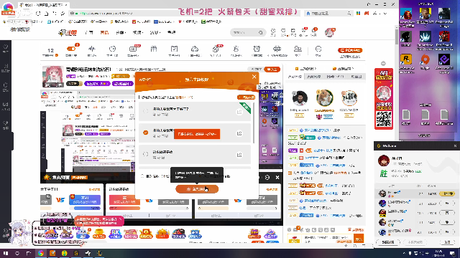This screenshot has width=460, height=258.
Task: Click the site logo in the top navigation
Action: point(68,33)
